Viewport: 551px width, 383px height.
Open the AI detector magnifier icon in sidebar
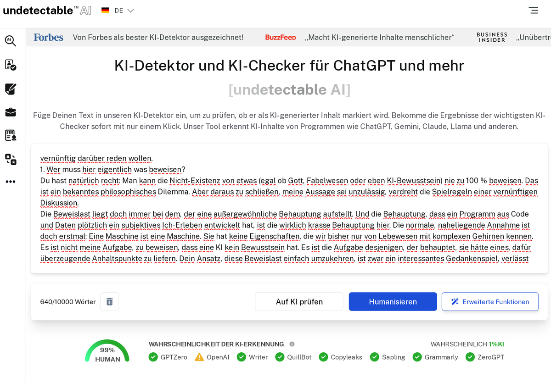point(11,41)
